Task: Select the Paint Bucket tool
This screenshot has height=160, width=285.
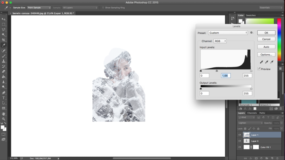Action: (x=3, y=77)
